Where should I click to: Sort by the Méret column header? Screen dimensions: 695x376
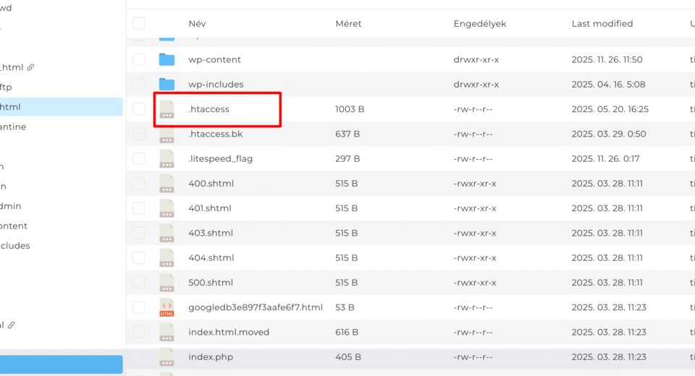[x=348, y=24]
